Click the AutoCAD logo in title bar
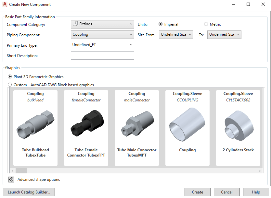This screenshot has height=198, width=271. coord(5,5)
